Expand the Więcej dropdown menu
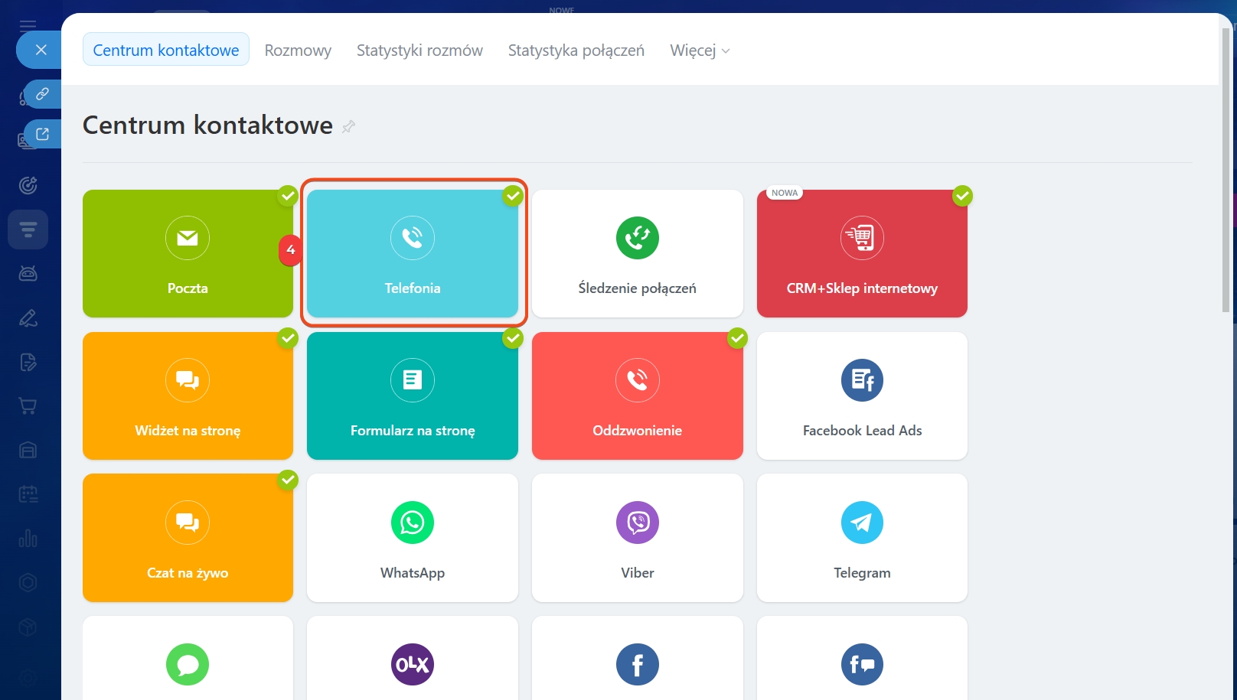 tap(700, 50)
